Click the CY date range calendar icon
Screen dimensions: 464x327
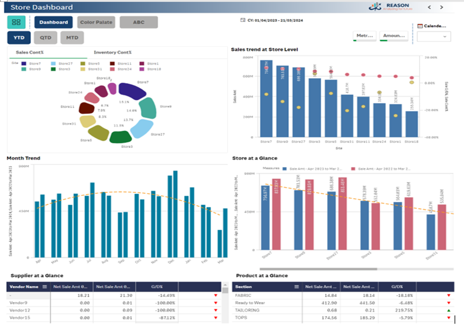click(242, 21)
